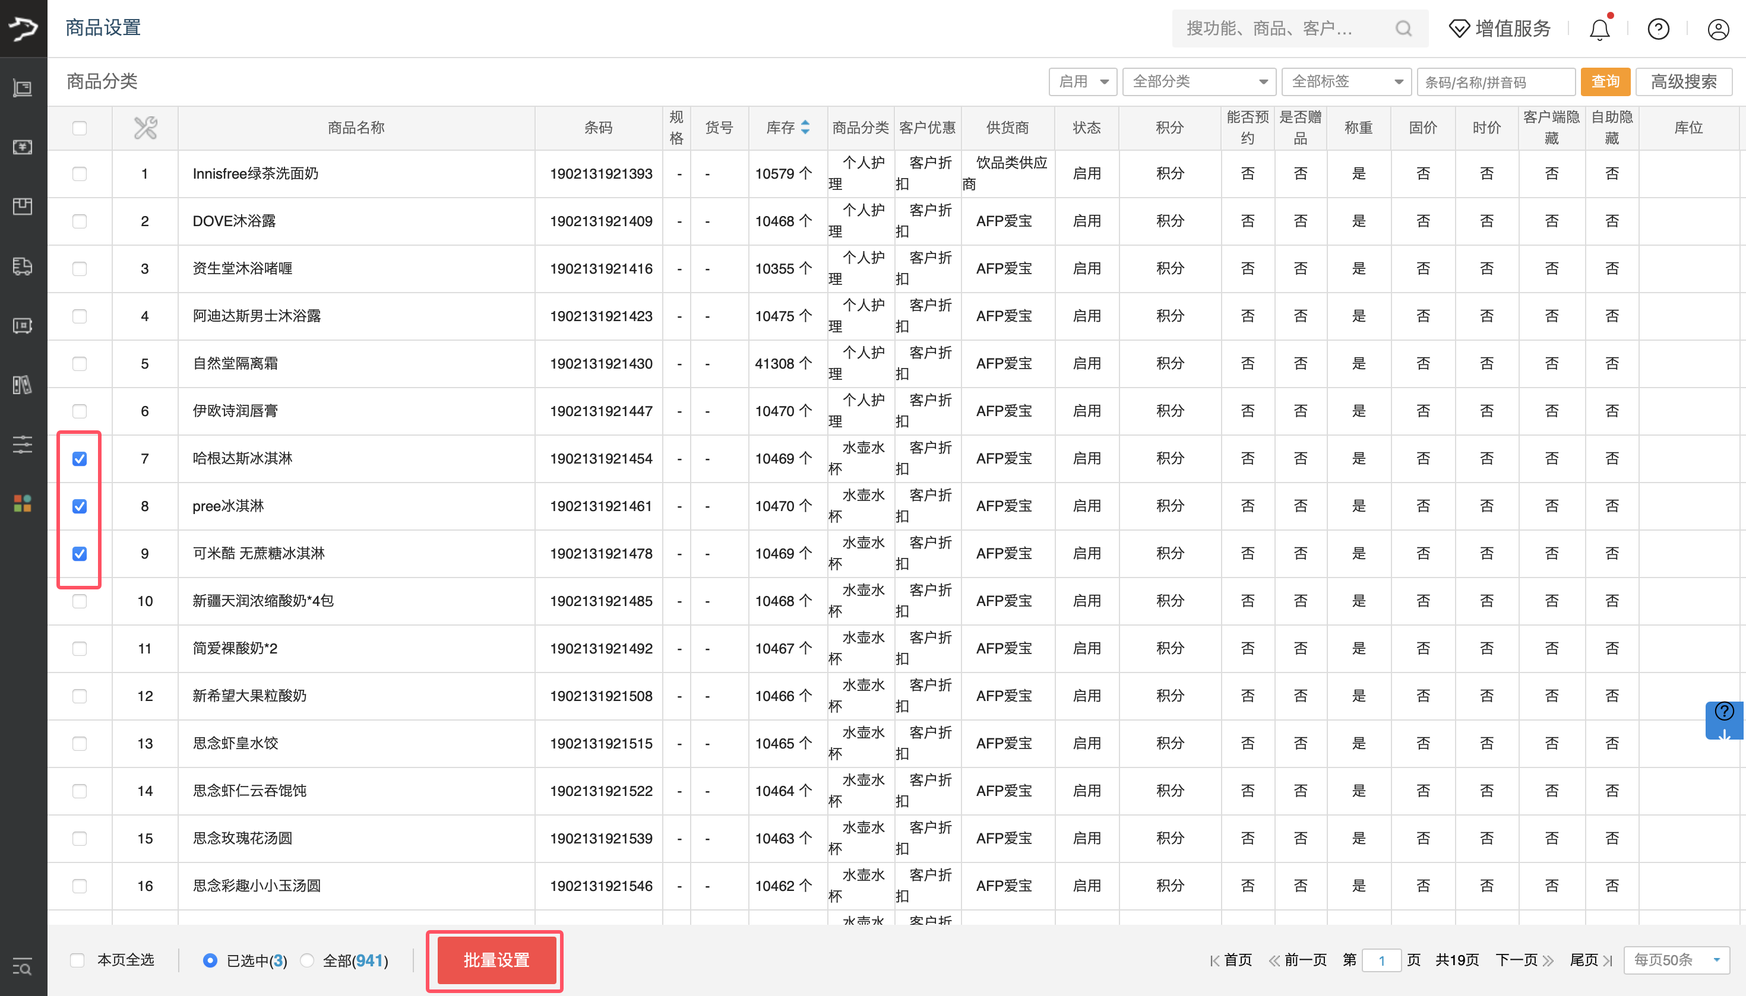Tick the 本页全选 checkbox
This screenshot has height=996, width=1746.
click(x=77, y=960)
